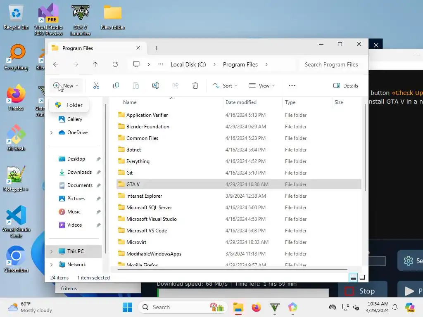This screenshot has width=423, height=317.
Task: Open Everything desktop shortcut
Action: (16, 57)
